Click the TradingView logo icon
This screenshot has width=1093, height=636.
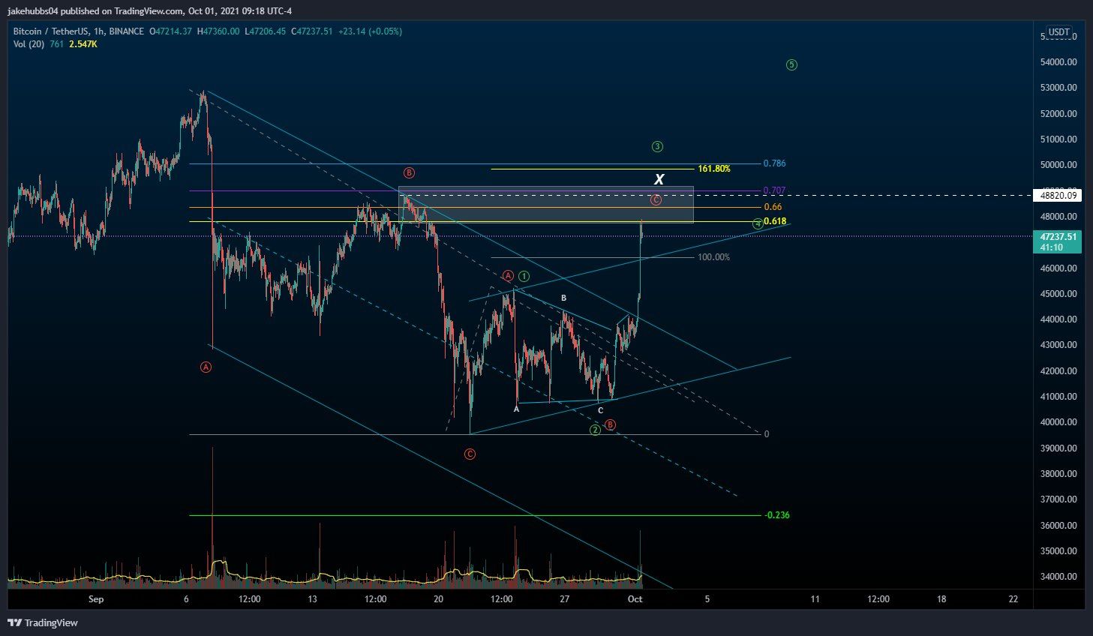point(13,622)
